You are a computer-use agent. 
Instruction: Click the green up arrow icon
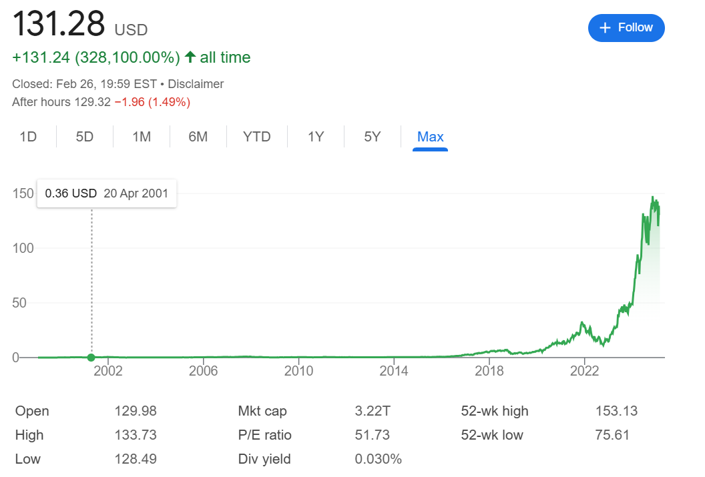[x=190, y=58]
